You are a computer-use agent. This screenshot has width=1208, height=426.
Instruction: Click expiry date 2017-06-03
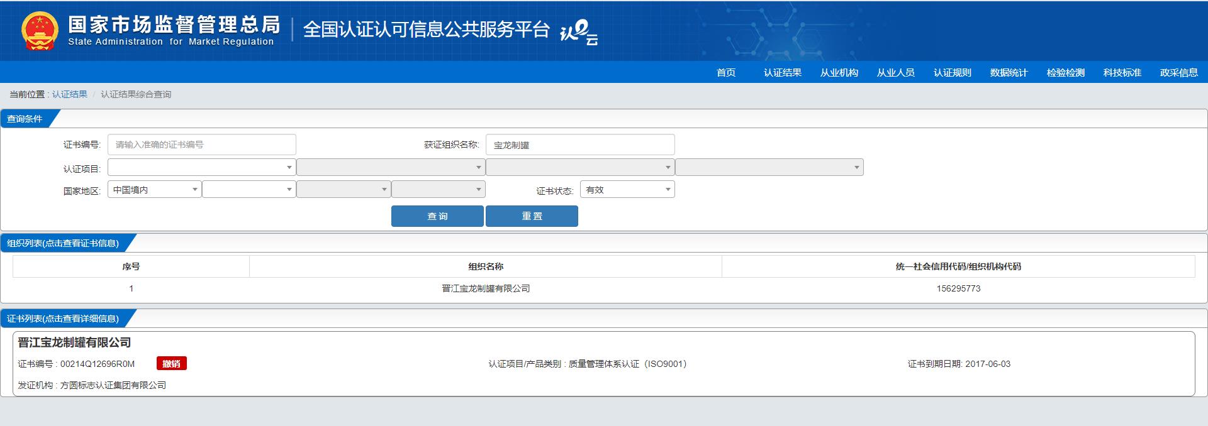point(988,364)
